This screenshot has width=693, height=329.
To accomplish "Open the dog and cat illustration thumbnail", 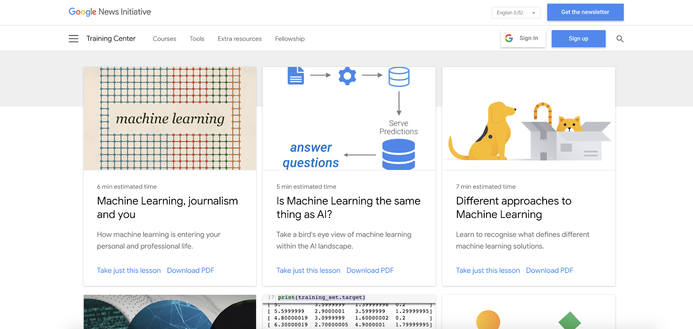I will click(528, 118).
